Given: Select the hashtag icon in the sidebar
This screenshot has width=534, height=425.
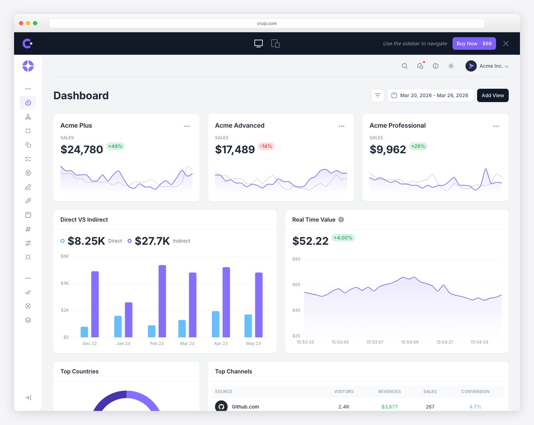Looking at the screenshot, I should (x=28, y=229).
